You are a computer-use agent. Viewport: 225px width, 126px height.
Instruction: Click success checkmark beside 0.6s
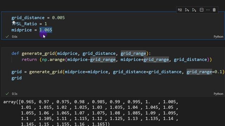tap(7, 36)
